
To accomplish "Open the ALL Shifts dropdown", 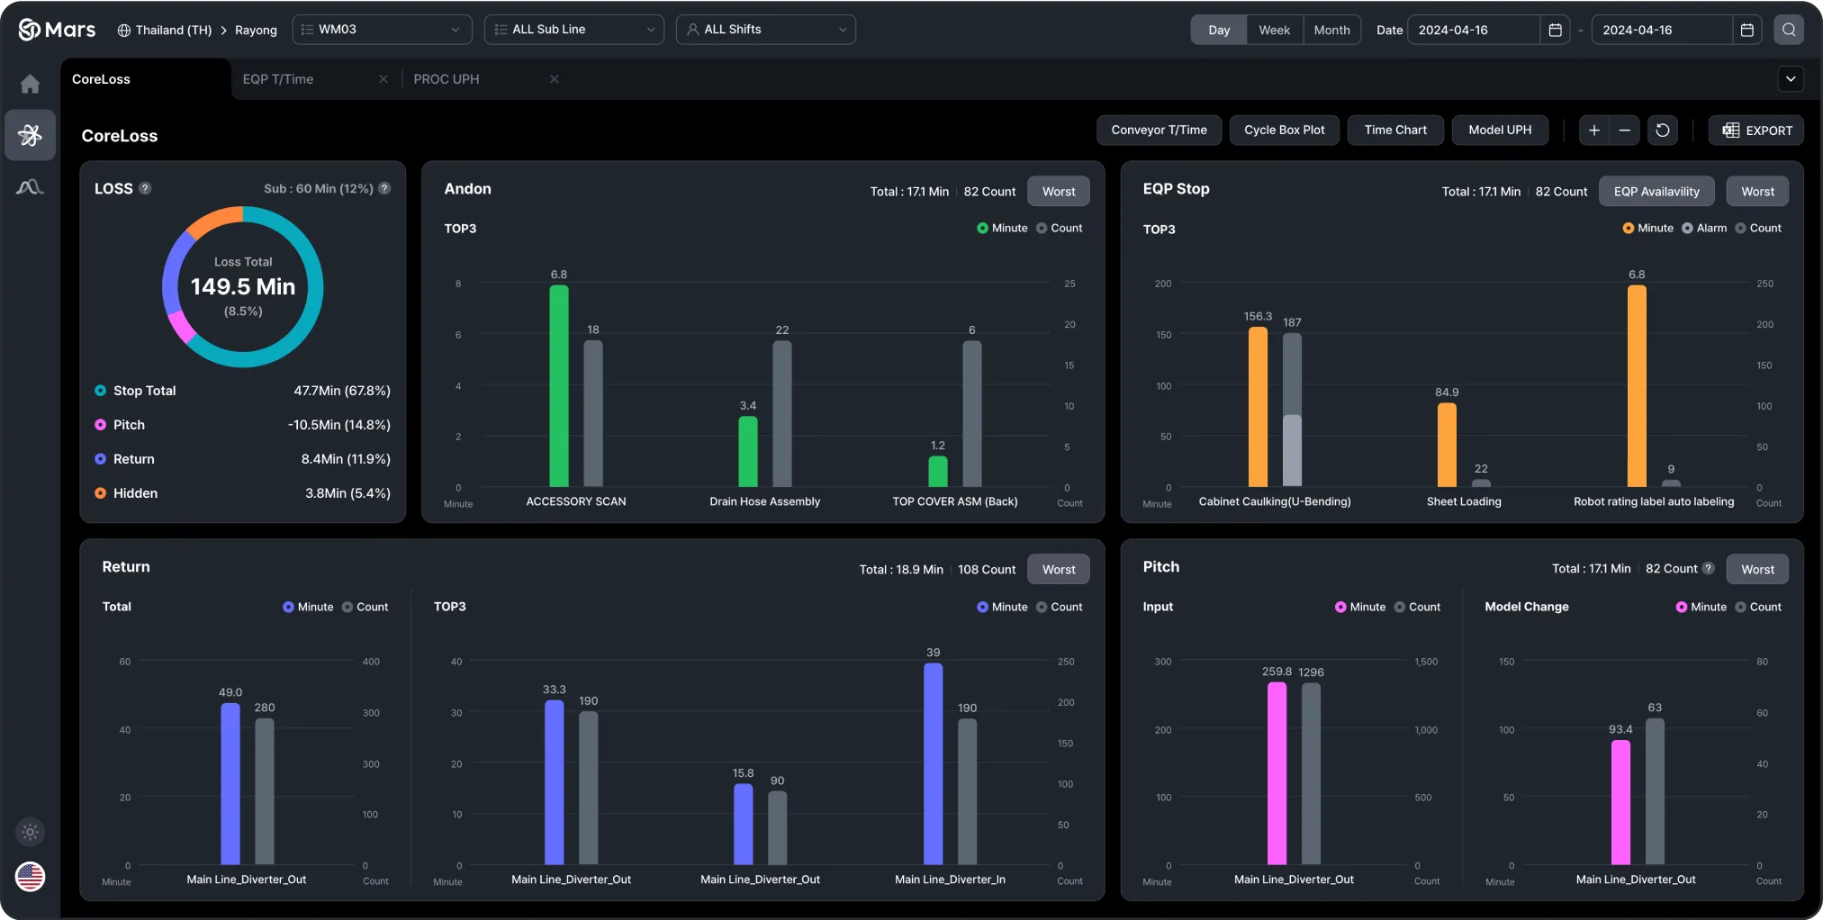I will (x=765, y=29).
